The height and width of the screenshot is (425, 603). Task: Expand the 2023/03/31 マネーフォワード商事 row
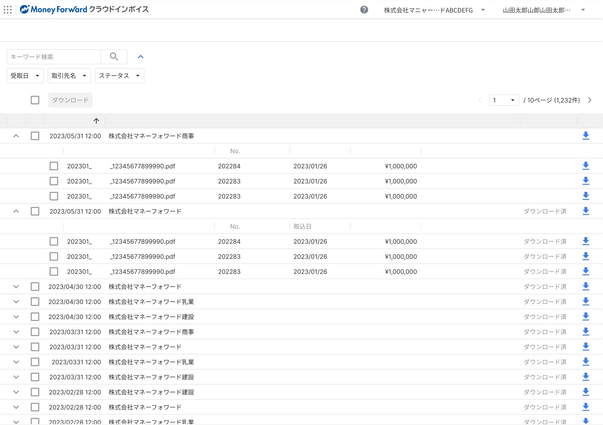(x=16, y=332)
